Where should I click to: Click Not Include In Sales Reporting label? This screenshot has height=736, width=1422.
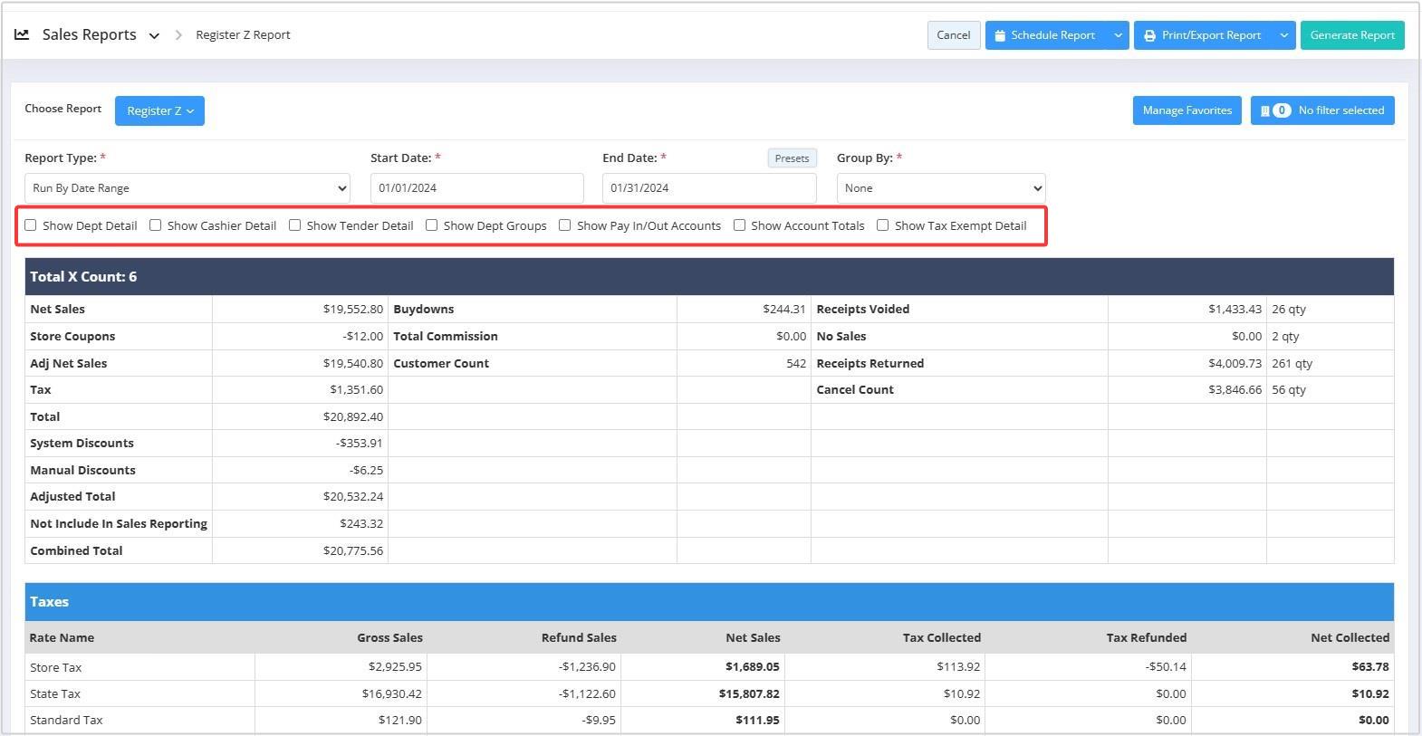pos(119,524)
